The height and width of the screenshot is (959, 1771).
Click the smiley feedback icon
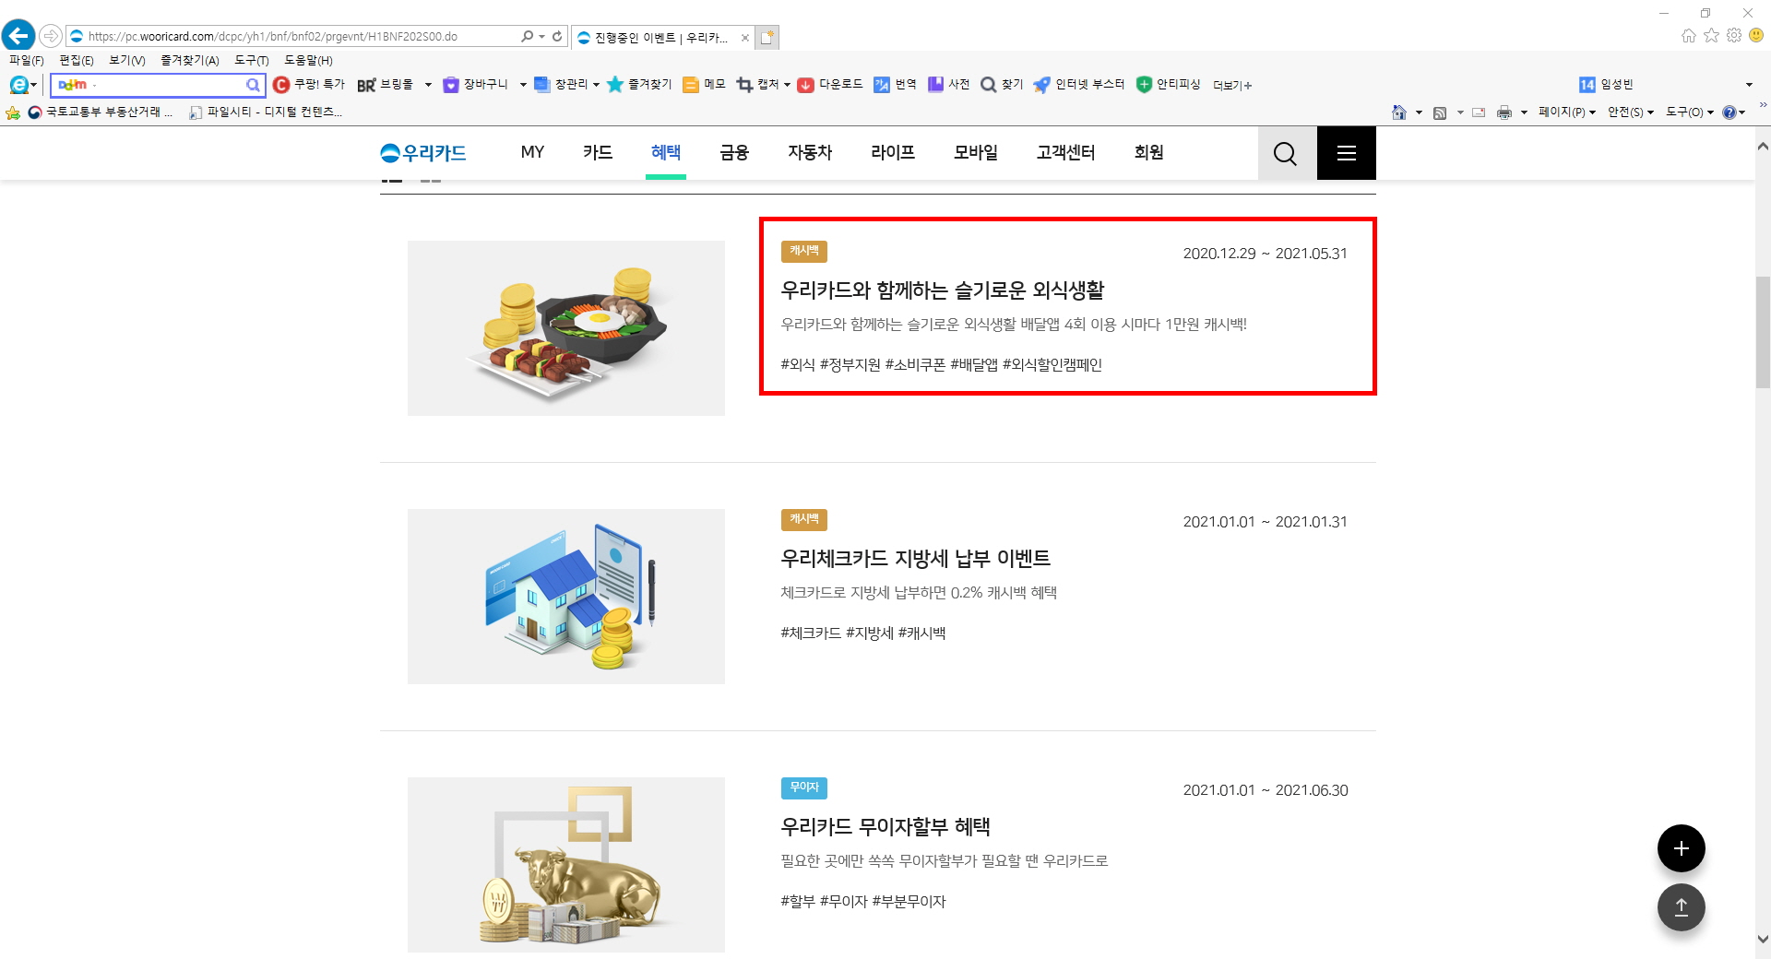(x=1756, y=35)
